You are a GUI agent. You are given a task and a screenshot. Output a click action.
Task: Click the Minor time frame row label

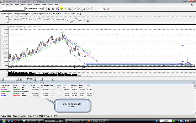pyautogui.click(x=3, y=93)
